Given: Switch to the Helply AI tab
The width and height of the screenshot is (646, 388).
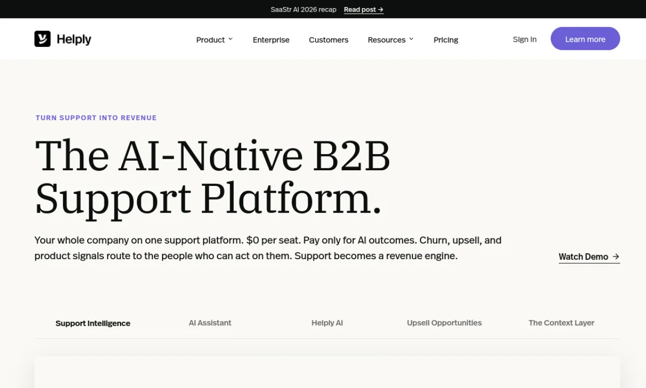Looking at the screenshot, I should (x=327, y=323).
